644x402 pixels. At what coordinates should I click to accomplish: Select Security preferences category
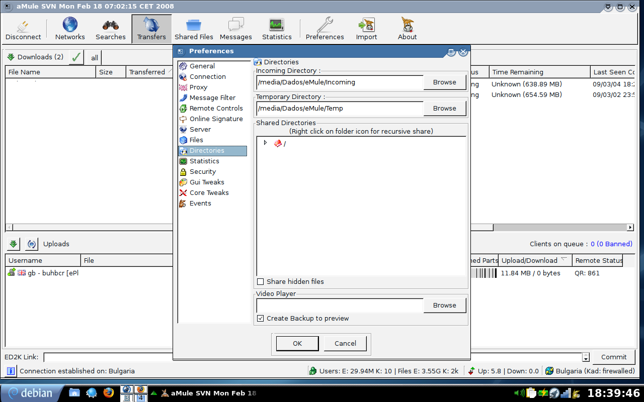203,171
